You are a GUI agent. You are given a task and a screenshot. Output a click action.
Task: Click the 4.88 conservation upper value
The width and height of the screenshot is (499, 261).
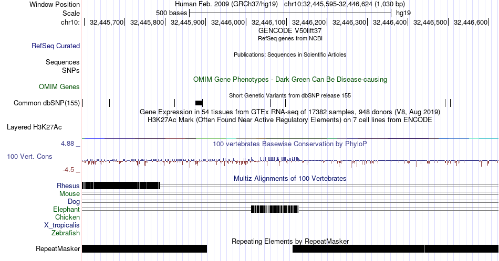tap(67, 144)
